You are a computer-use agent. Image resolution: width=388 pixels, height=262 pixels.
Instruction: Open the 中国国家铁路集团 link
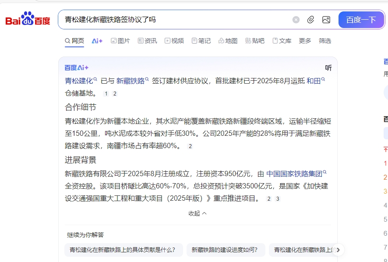pos(294,174)
